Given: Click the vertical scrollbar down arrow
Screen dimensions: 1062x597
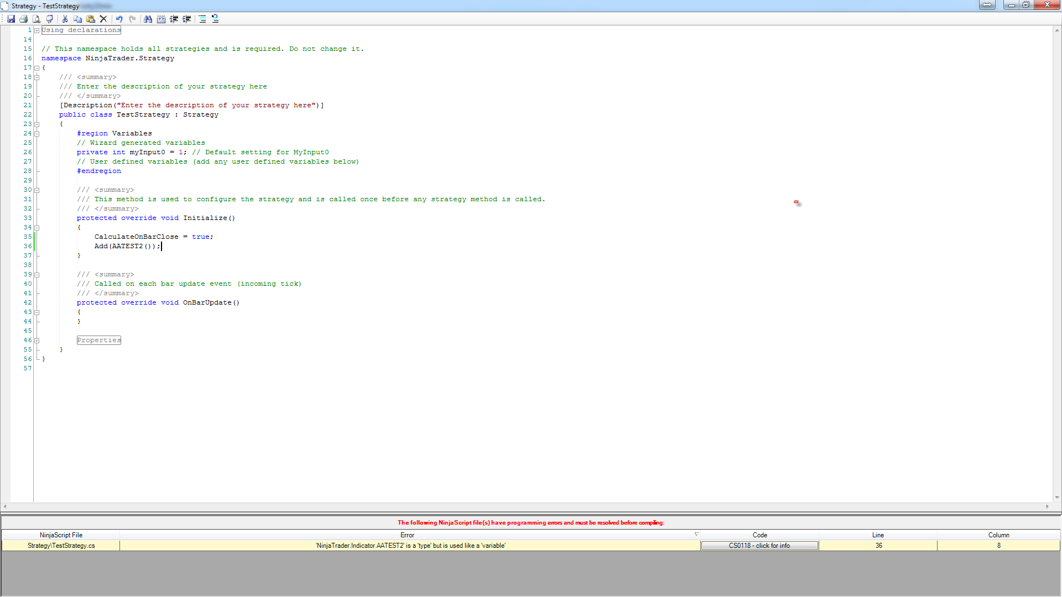Looking at the screenshot, I should 1056,498.
